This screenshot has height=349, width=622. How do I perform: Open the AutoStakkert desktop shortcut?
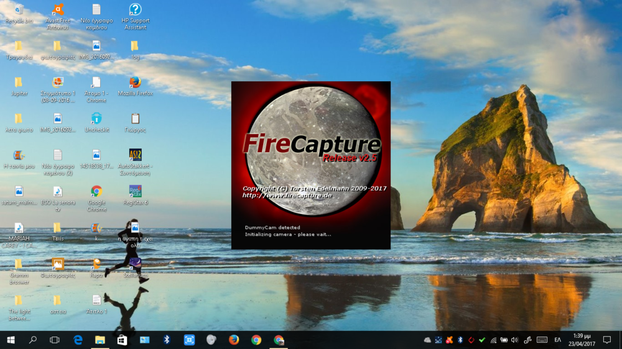(135, 155)
